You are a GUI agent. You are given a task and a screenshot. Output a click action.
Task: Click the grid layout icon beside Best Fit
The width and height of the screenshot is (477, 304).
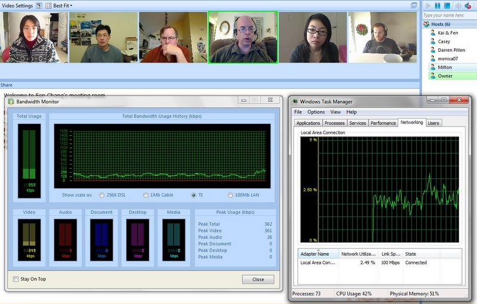tap(48, 6)
